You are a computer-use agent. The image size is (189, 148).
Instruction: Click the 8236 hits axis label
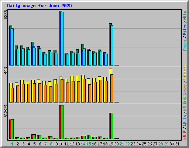[6, 14]
